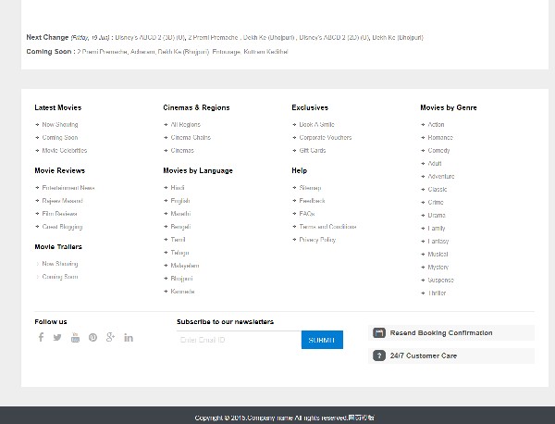Click the Submit newsletter button
Image resolution: width=555 pixels, height=424 pixels.
pos(322,340)
